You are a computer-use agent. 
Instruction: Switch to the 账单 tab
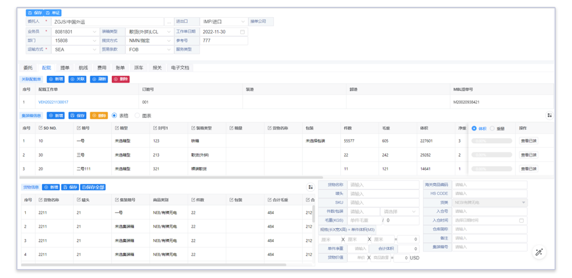click(120, 68)
